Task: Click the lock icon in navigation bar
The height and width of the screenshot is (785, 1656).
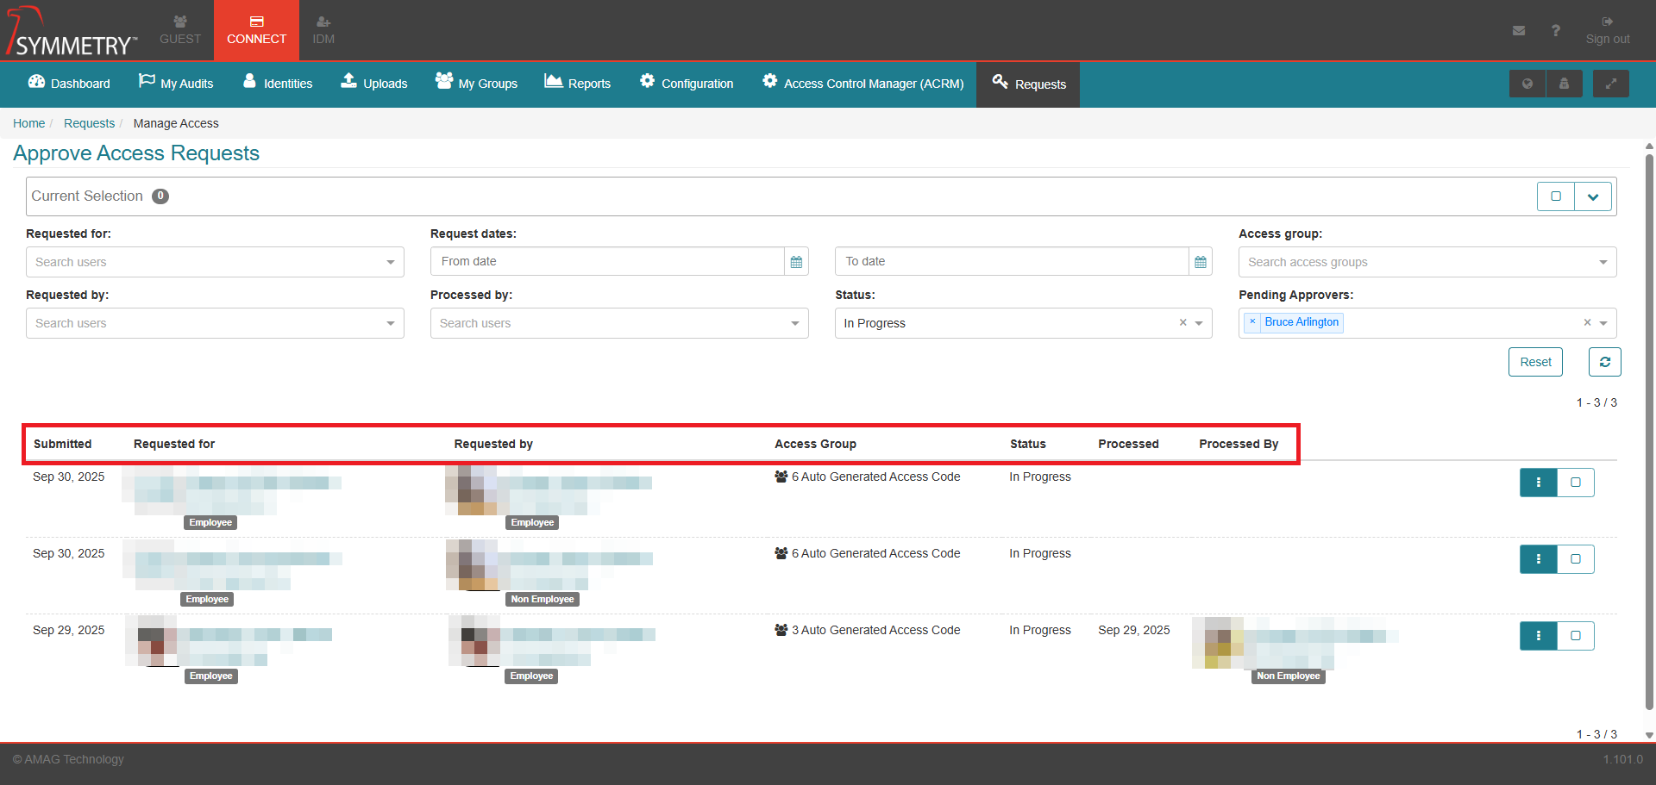Action: point(1564,84)
